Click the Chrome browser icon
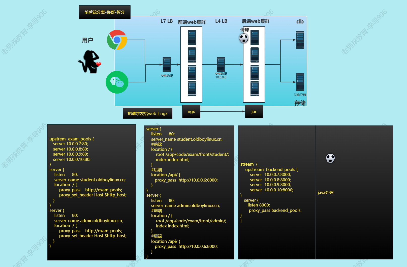Image resolution: width=407 pixels, height=267 pixels. (x=117, y=40)
